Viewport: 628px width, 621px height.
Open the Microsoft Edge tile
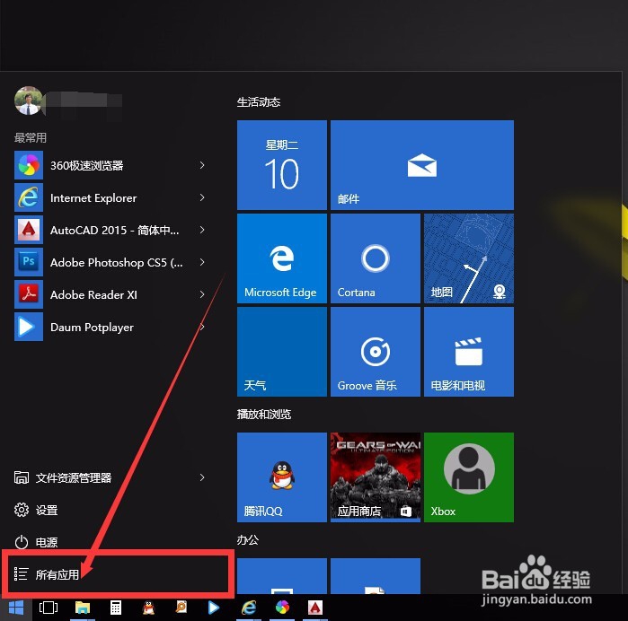282,258
